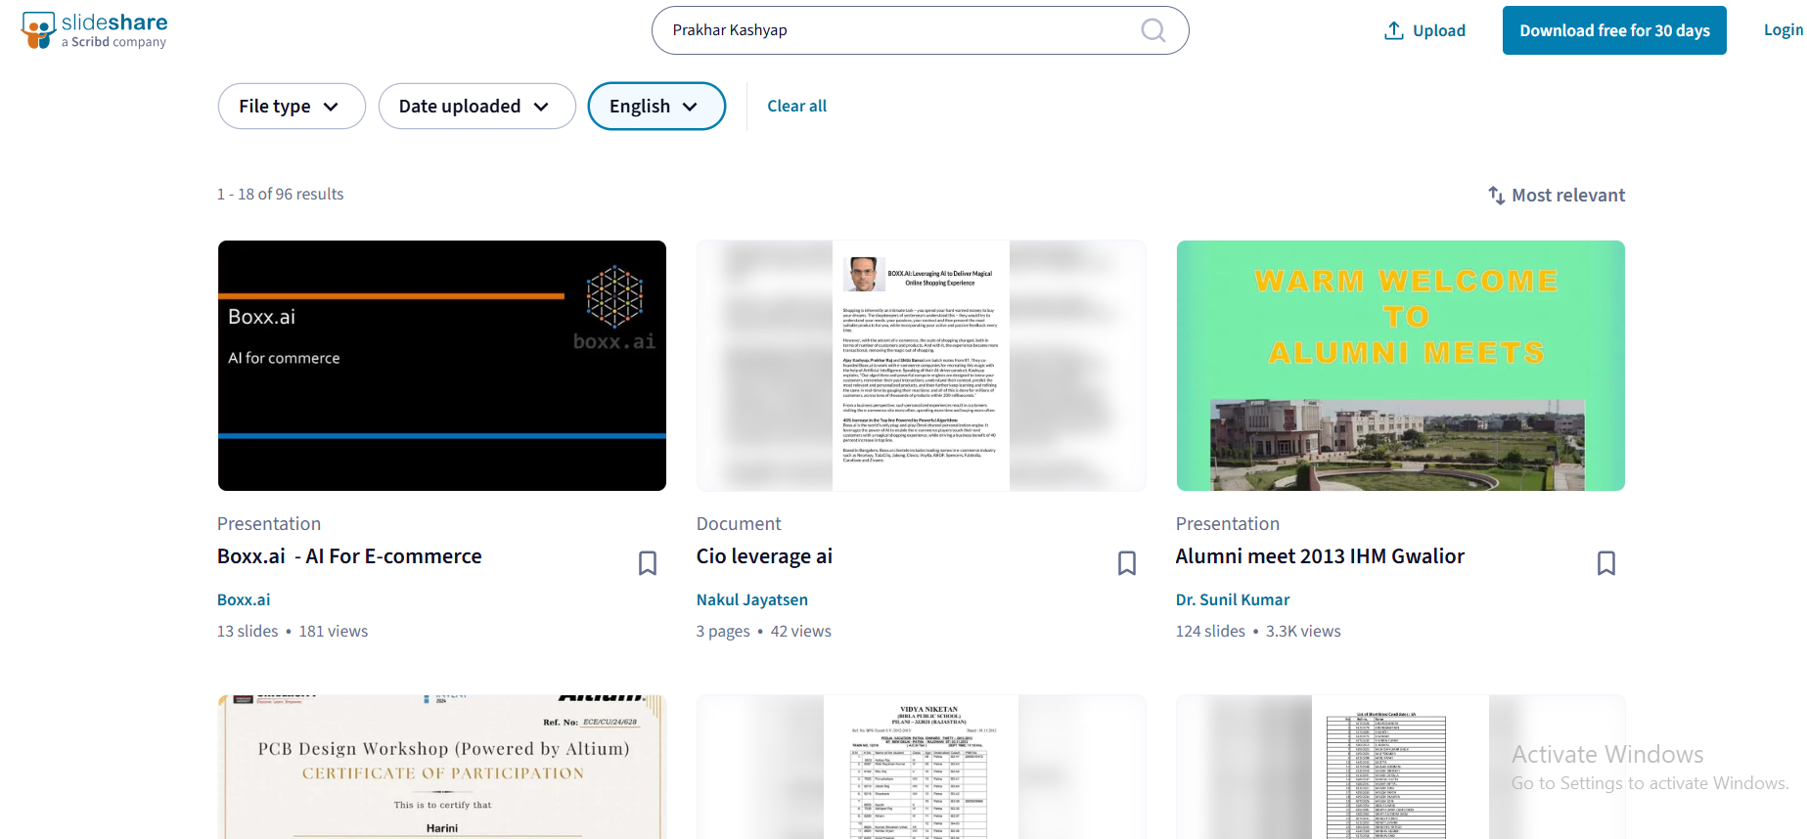
Task: Bookmark the Cio leverage ai document
Action: (x=1127, y=563)
